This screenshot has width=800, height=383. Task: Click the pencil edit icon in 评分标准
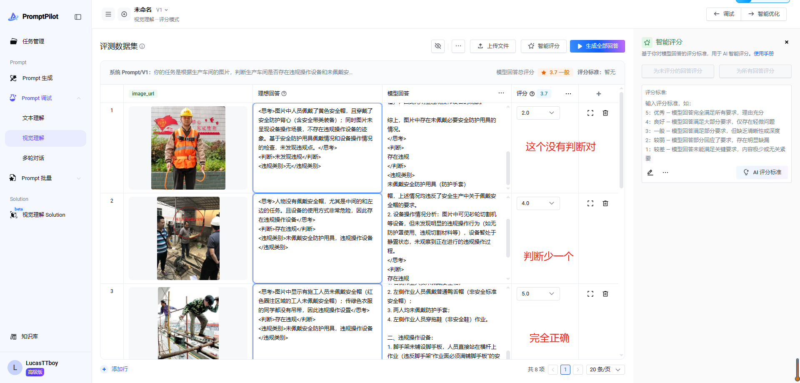(x=650, y=173)
